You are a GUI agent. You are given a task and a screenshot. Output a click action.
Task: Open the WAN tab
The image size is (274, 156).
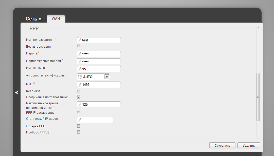[56, 19]
